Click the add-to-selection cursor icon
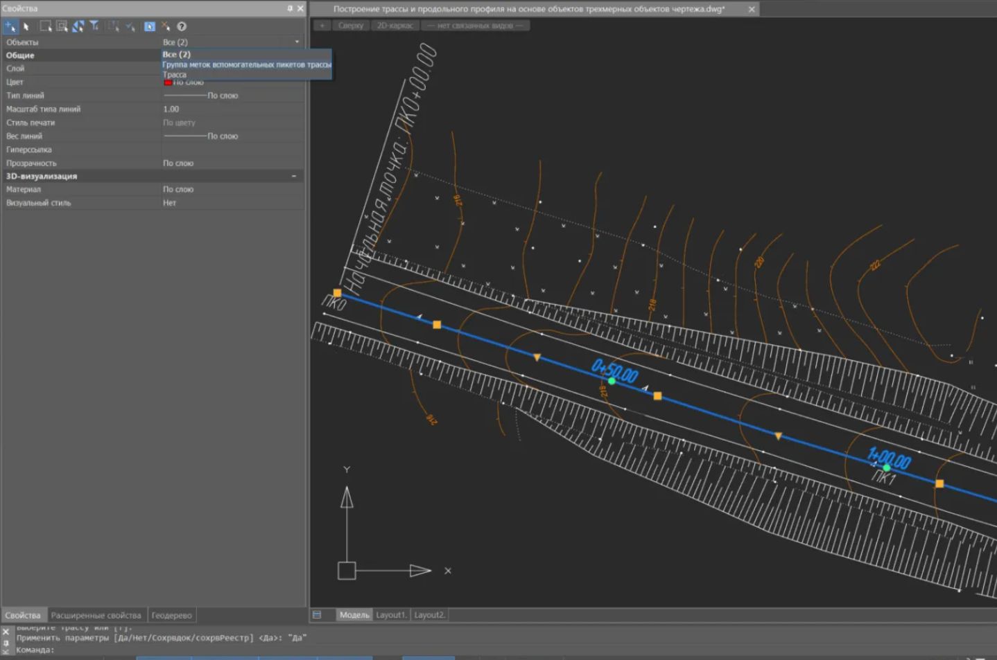 coord(10,26)
